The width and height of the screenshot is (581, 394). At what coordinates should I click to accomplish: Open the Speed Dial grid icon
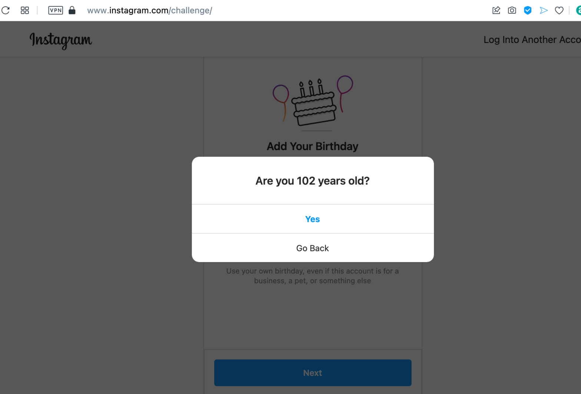tap(25, 10)
